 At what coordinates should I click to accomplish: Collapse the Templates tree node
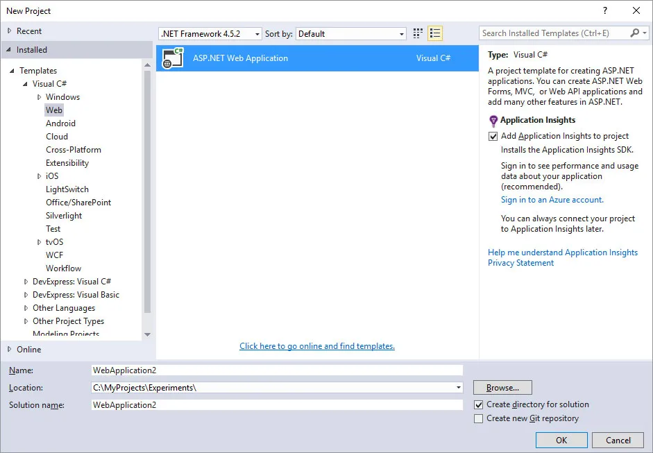(12, 71)
